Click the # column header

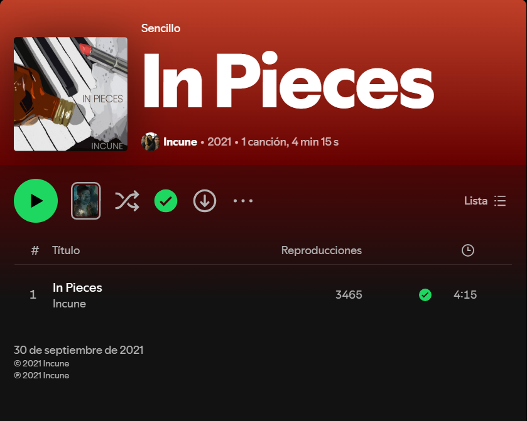click(35, 250)
